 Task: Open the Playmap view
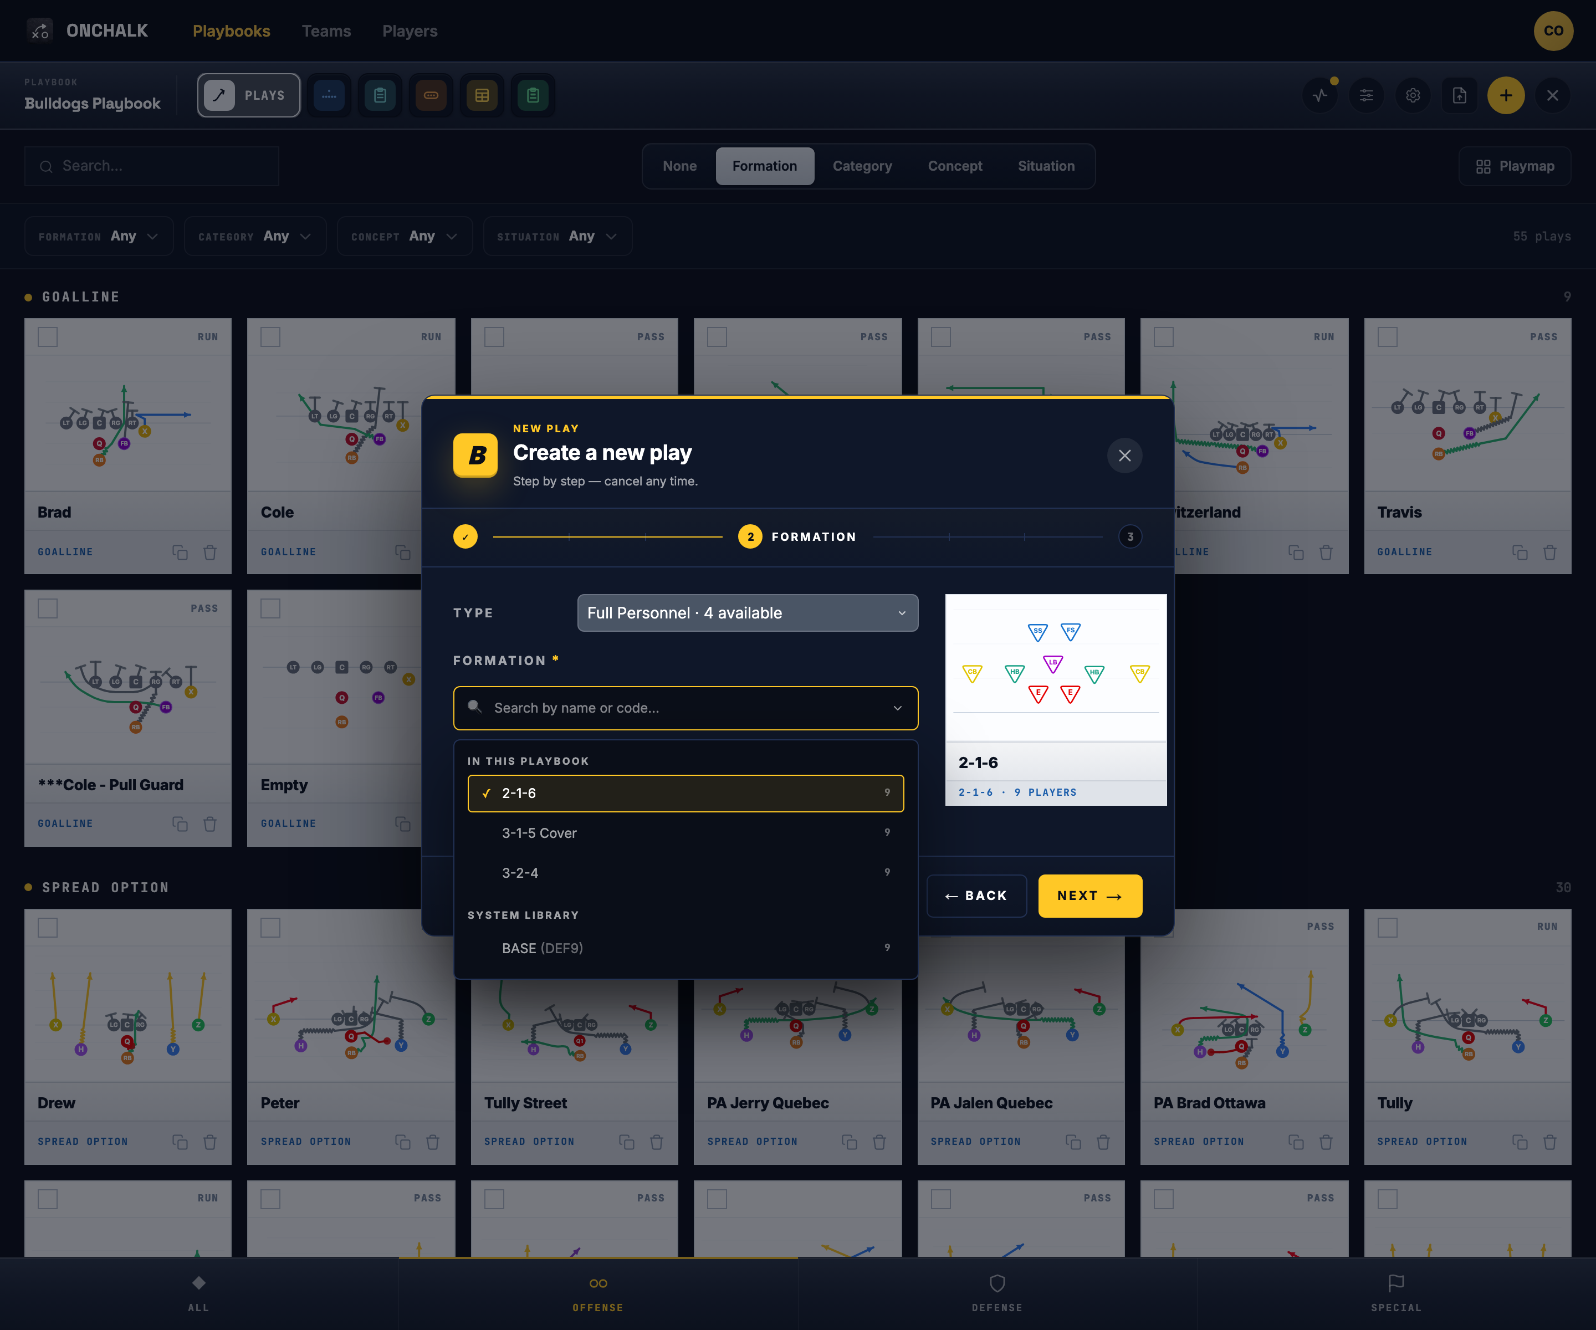[1515, 166]
